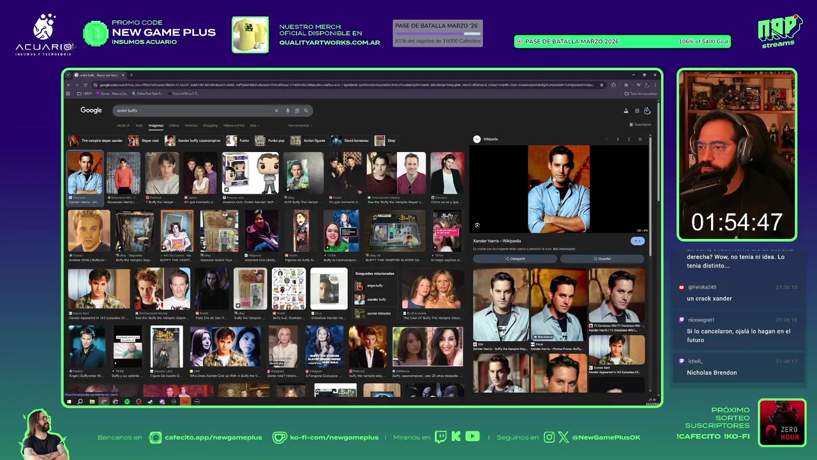
Task: Open the Google apps grid
Action: point(637,111)
